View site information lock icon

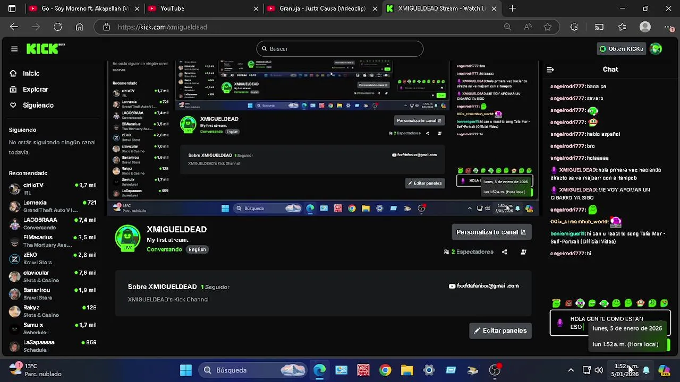pos(106,27)
